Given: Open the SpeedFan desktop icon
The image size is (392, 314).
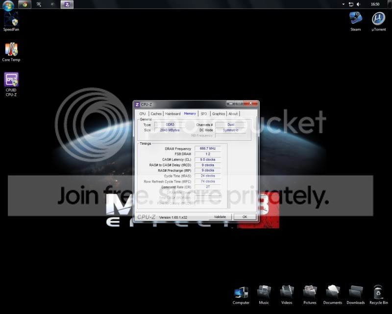Looking at the screenshot, I should pyautogui.click(x=11, y=22).
